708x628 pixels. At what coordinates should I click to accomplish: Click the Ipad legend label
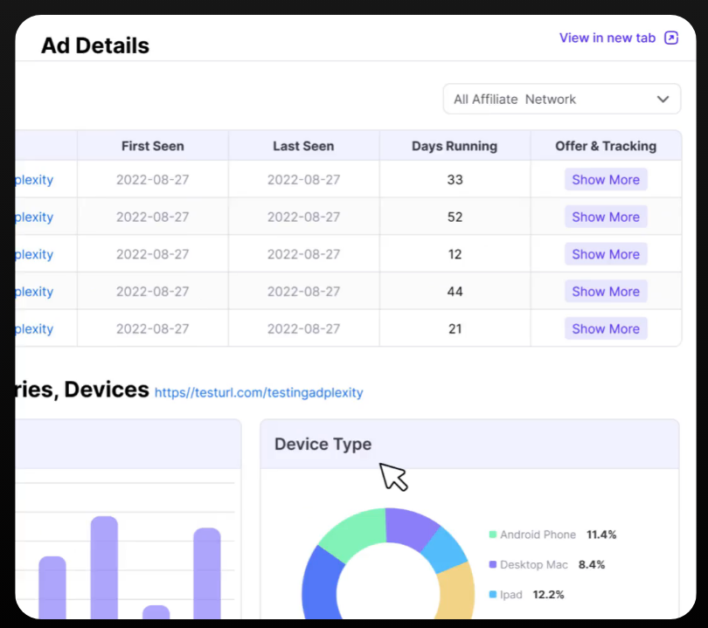(511, 595)
